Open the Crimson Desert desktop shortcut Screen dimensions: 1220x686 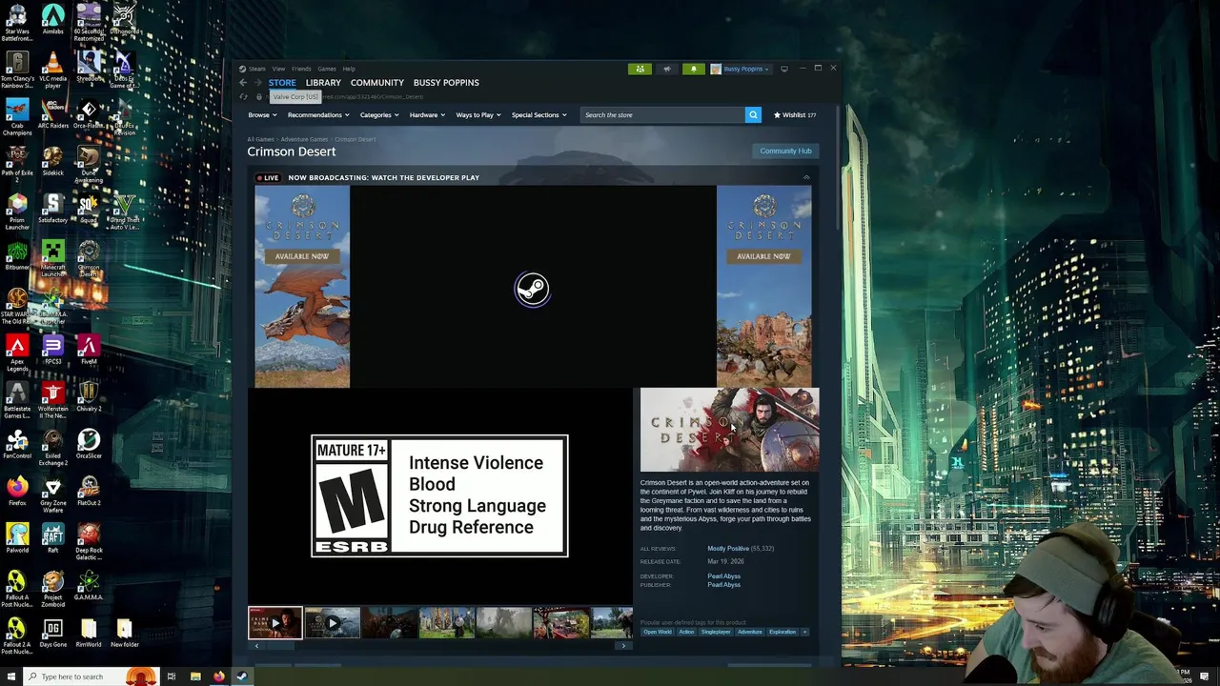[x=89, y=257]
